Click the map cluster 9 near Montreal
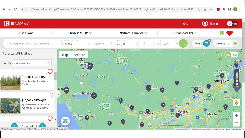 [x=177, y=115]
